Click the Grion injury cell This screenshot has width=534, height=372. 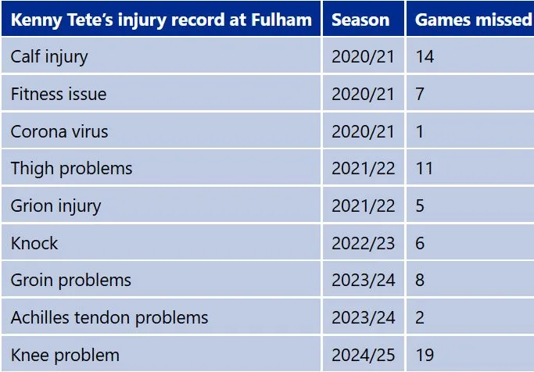point(56,206)
